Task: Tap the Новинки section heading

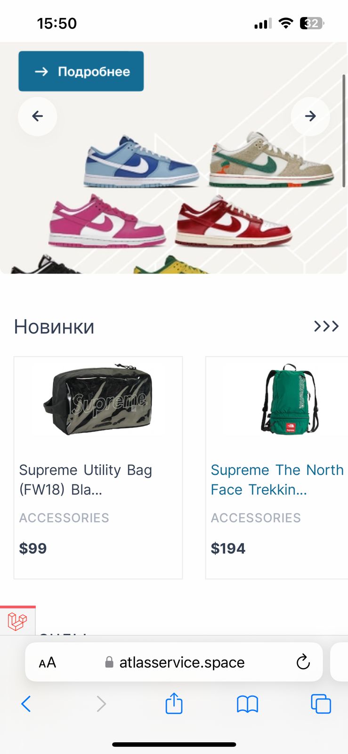Action: [54, 327]
